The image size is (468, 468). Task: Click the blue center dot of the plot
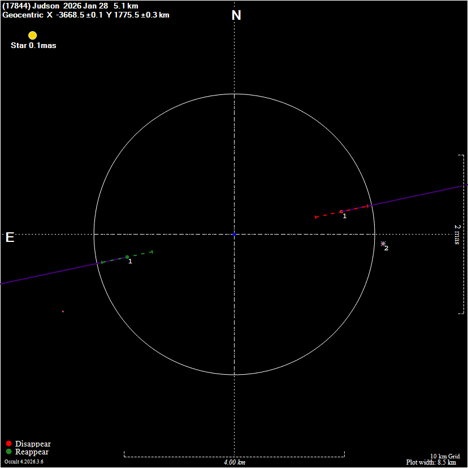(234, 234)
